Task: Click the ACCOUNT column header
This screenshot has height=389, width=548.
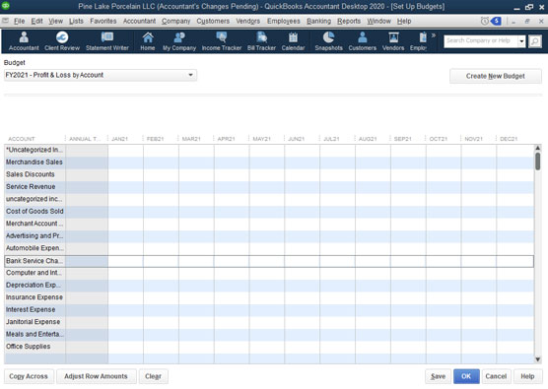Action: coord(22,139)
